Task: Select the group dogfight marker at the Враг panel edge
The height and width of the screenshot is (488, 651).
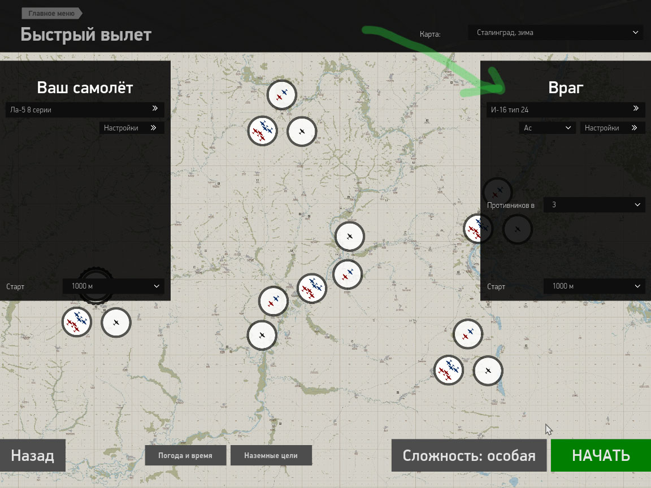Action: point(478,228)
